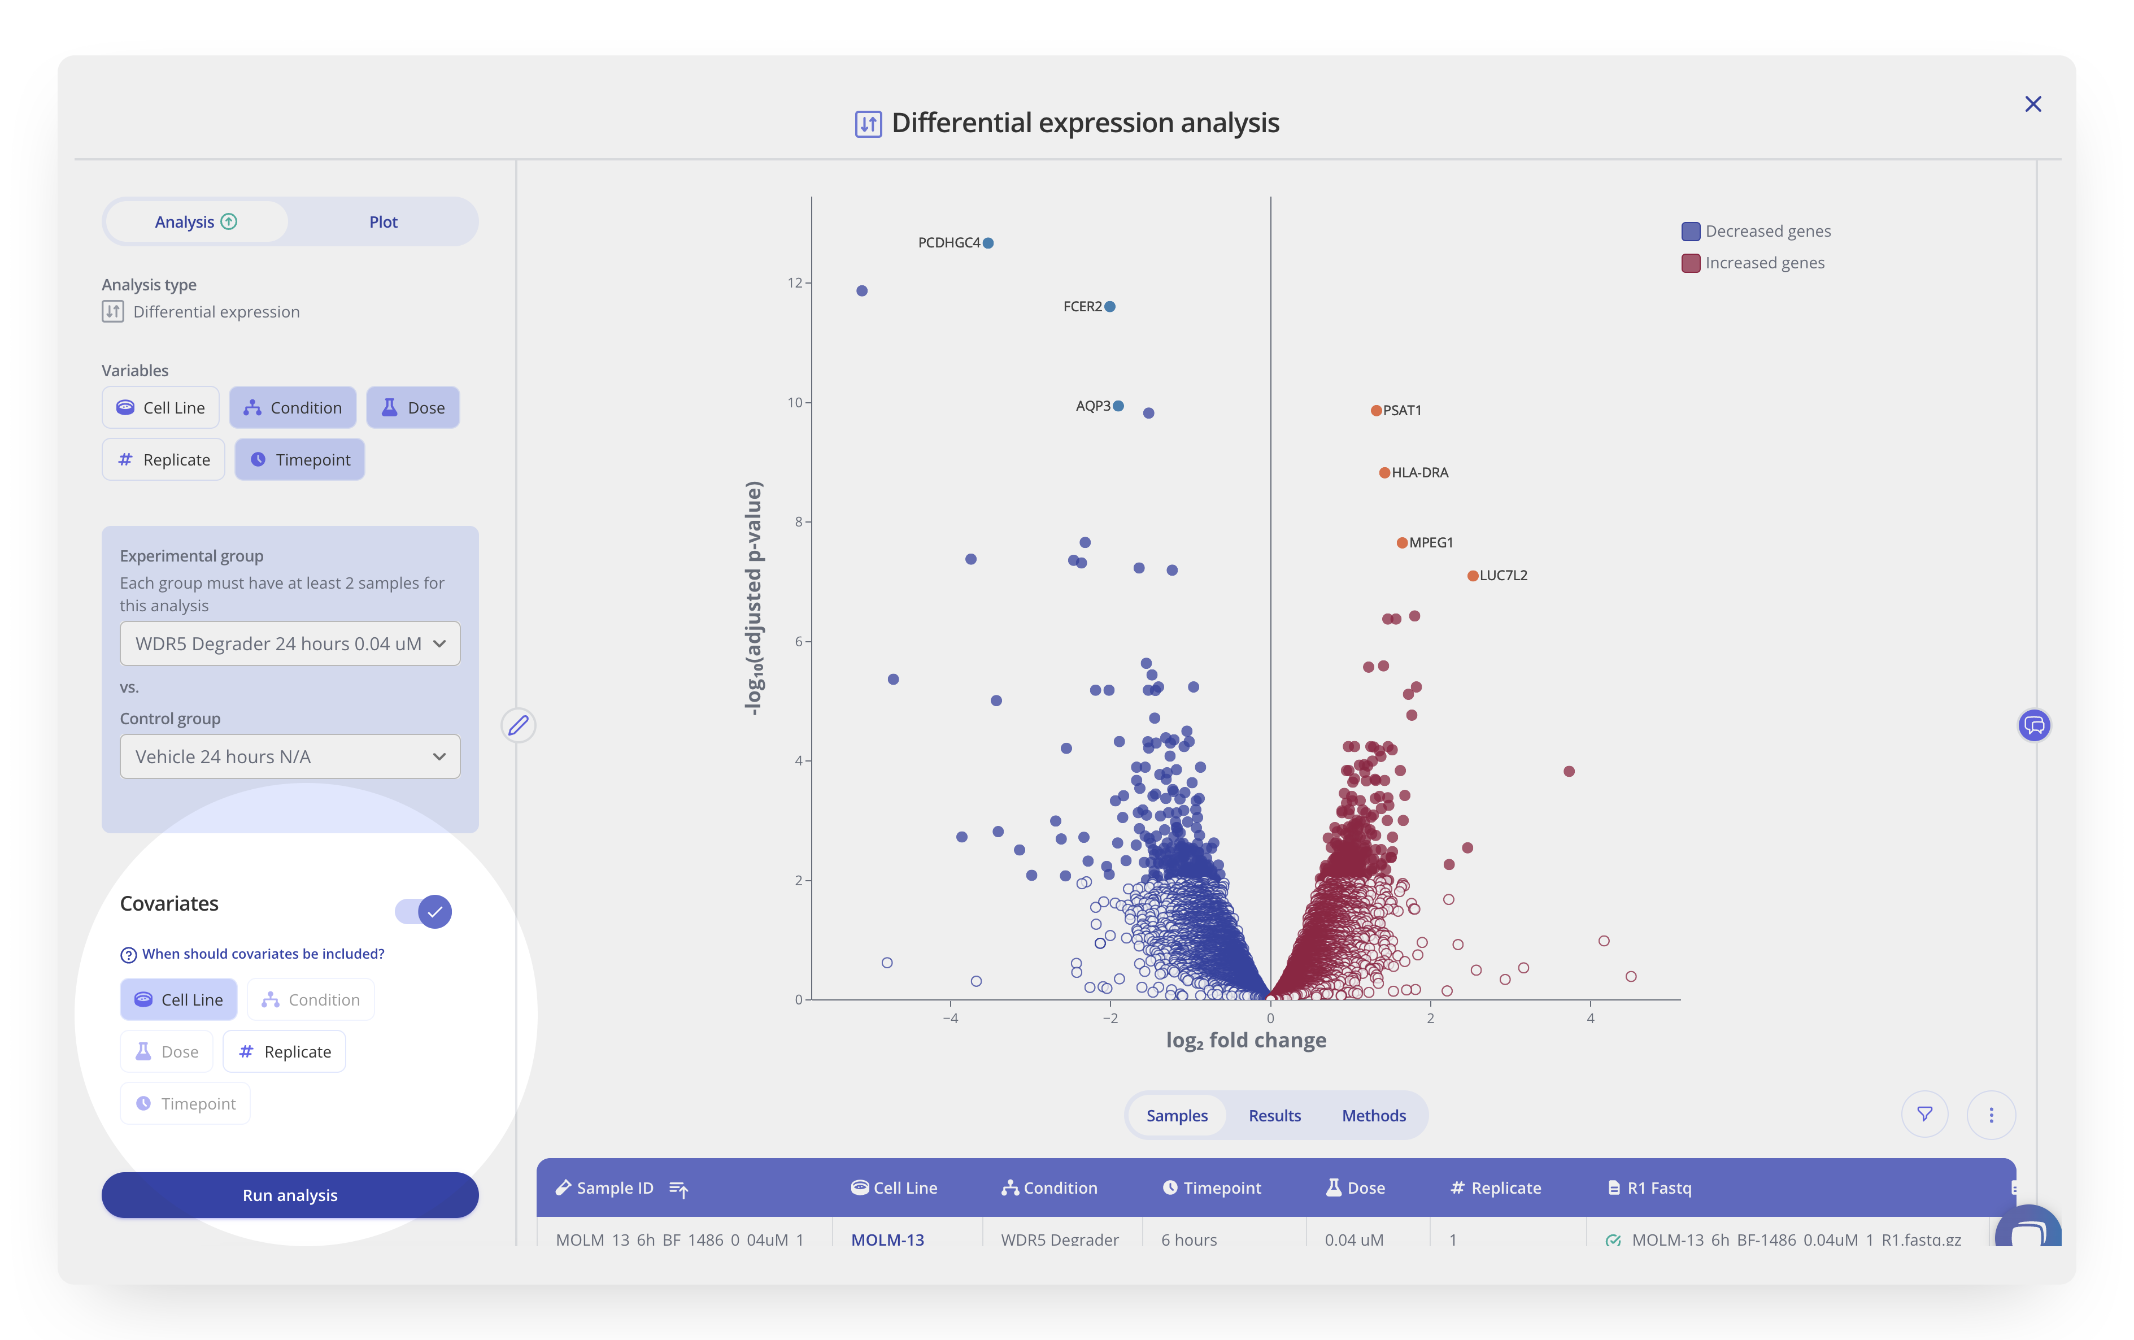
Task: Open the Methods tab
Action: (x=1373, y=1116)
